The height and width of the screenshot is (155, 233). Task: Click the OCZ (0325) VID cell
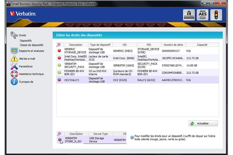pos(120,80)
